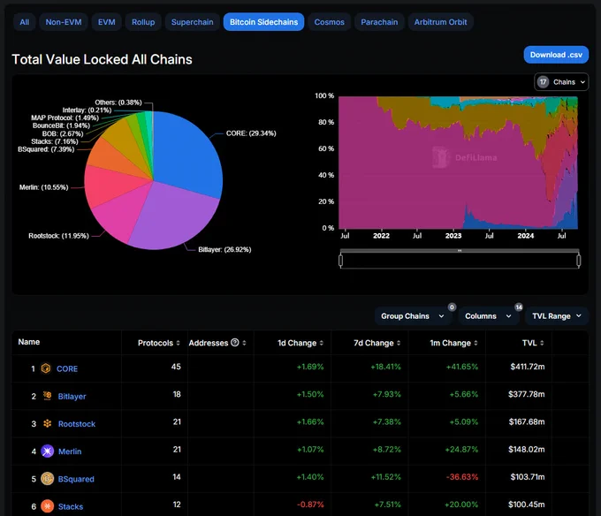Viewport: 601px width, 516px height.
Task: Click the Rootstock: (11.95%) pie label
Action: (x=58, y=236)
